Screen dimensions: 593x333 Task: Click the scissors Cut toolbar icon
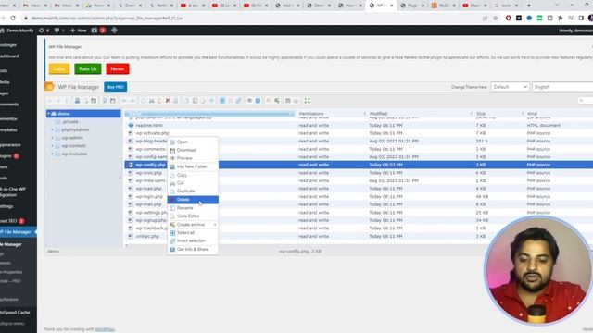151,101
